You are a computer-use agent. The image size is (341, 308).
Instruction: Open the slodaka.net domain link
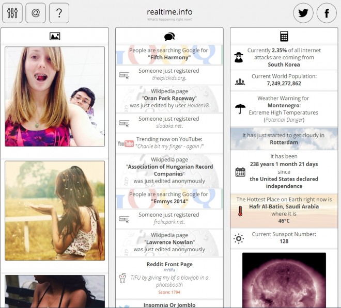pyautogui.click(x=169, y=126)
